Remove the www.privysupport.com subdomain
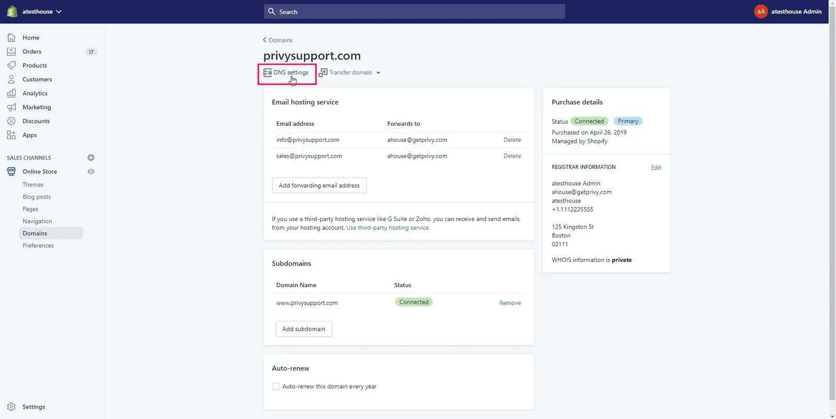Viewport: 836px width, 419px height. (510, 303)
